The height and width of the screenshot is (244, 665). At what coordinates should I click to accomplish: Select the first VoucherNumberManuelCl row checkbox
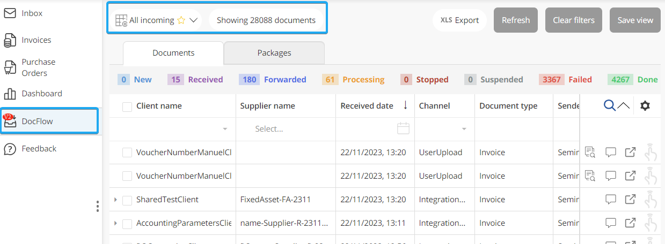point(127,153)
